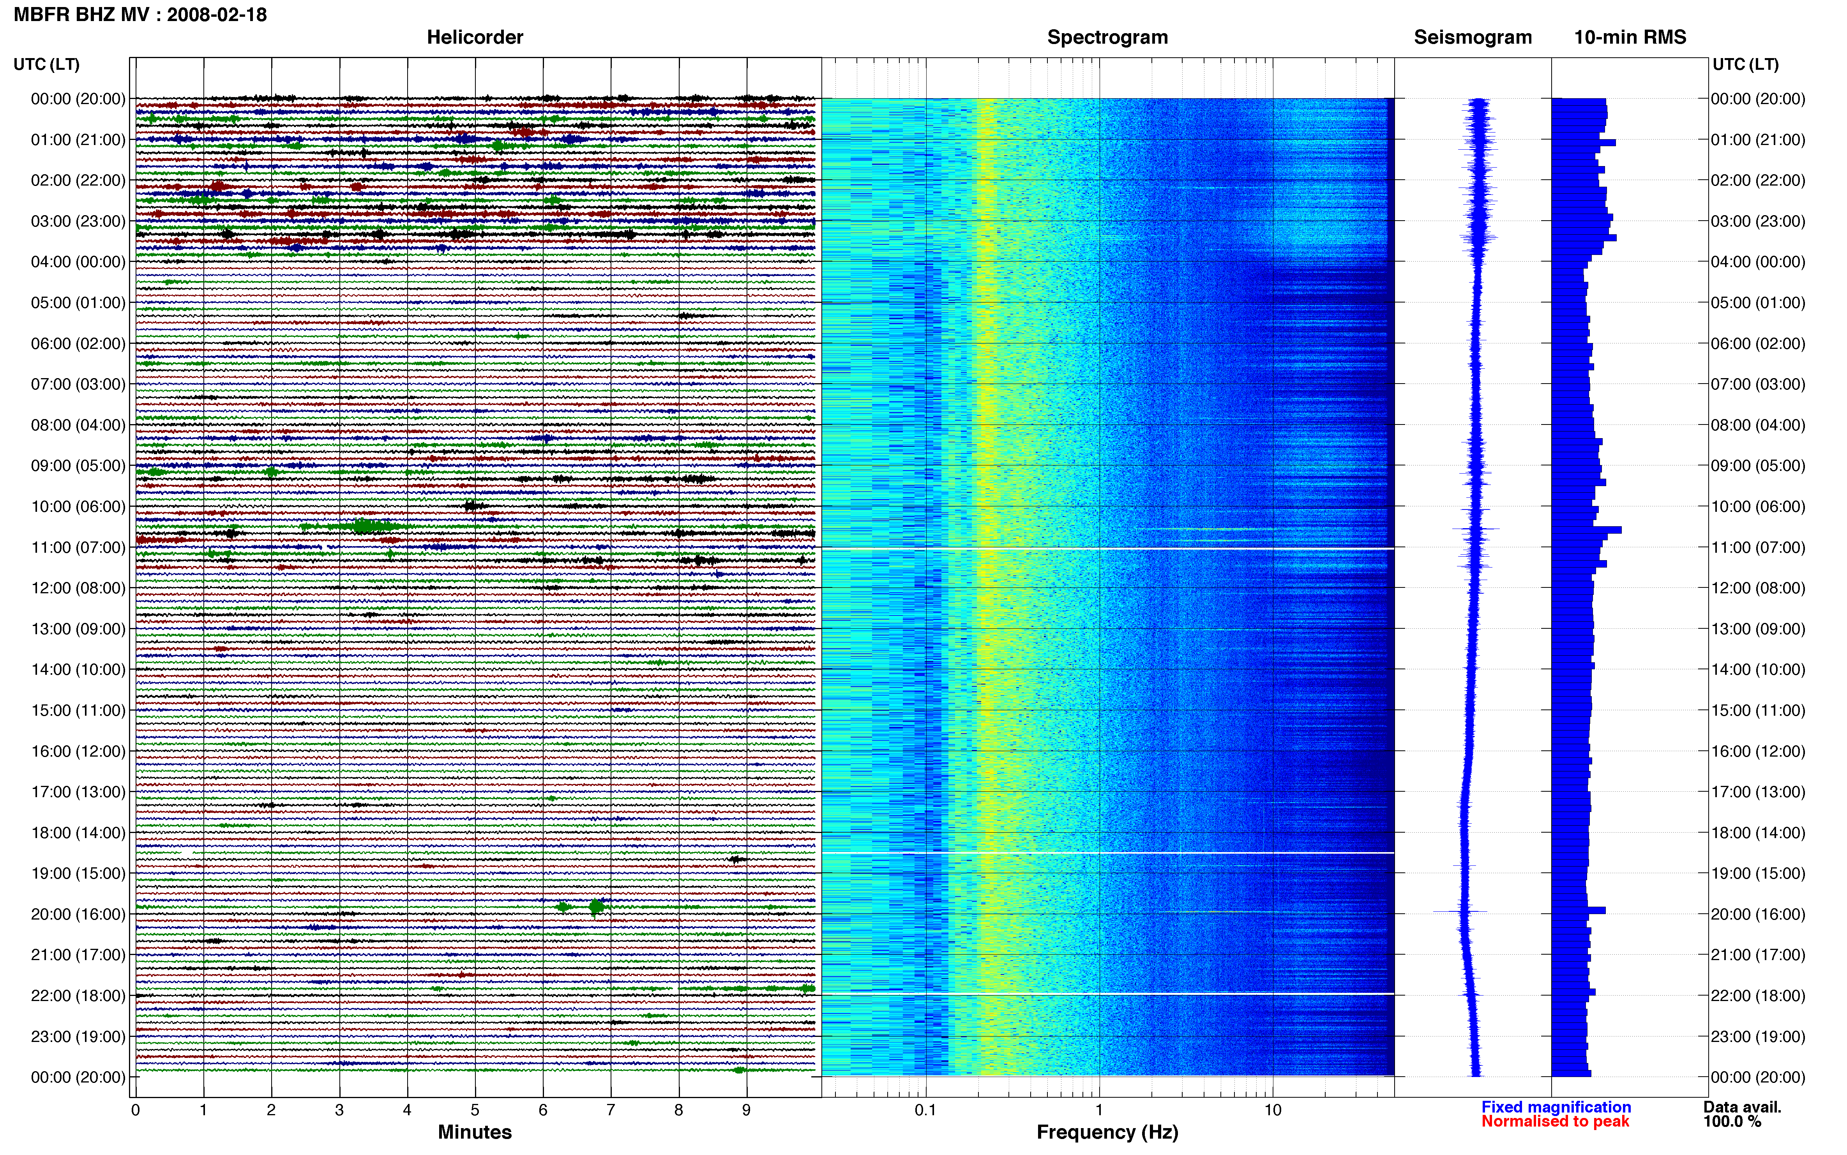Click the right time label '06:00 (02:00)'
This screenshot has width=1847, height=1155.
tap(1758, 344)
